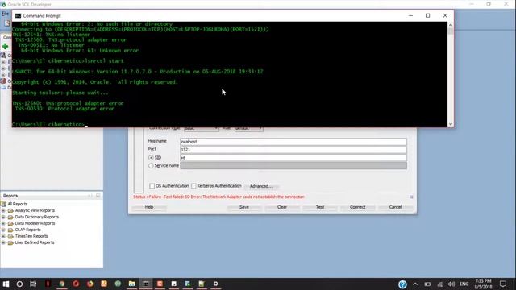This screenshot has width=516, height=290.
Task: Click the battery icon in tray
Action: 427,284
